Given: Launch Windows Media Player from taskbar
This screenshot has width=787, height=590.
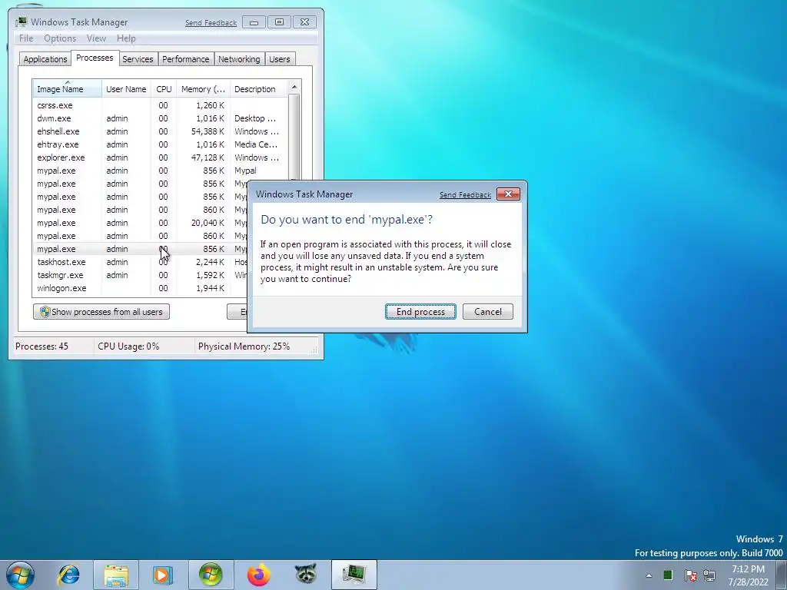Looking at the screenshot, I should 163,575.
